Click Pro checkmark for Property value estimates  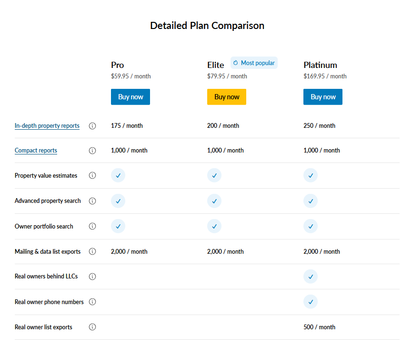pos(118,175)
